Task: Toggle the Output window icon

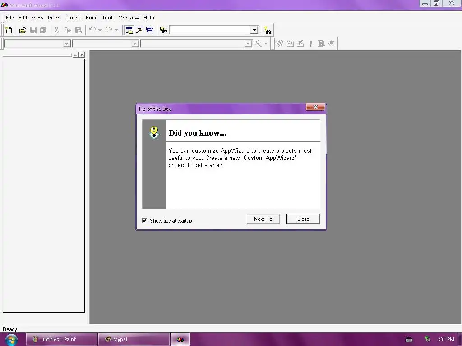Action: tap(140, 30)
